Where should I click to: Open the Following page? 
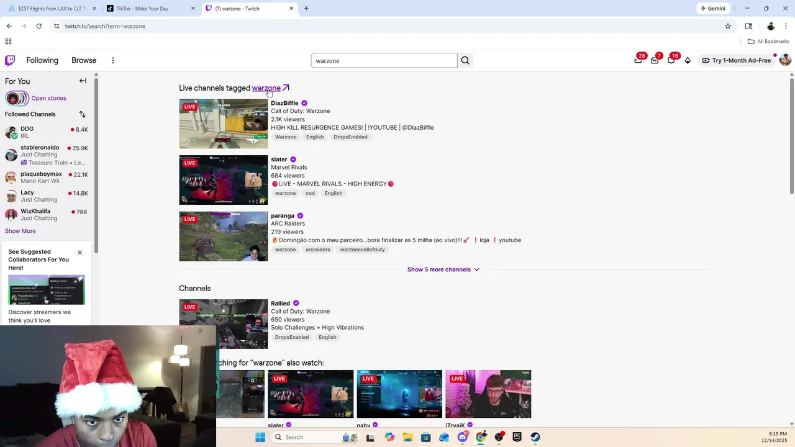pos(42,60)
